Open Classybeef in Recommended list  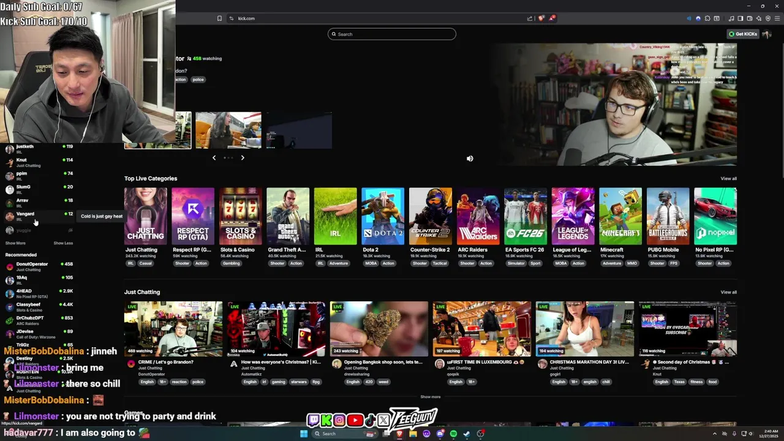pos(39,307)
